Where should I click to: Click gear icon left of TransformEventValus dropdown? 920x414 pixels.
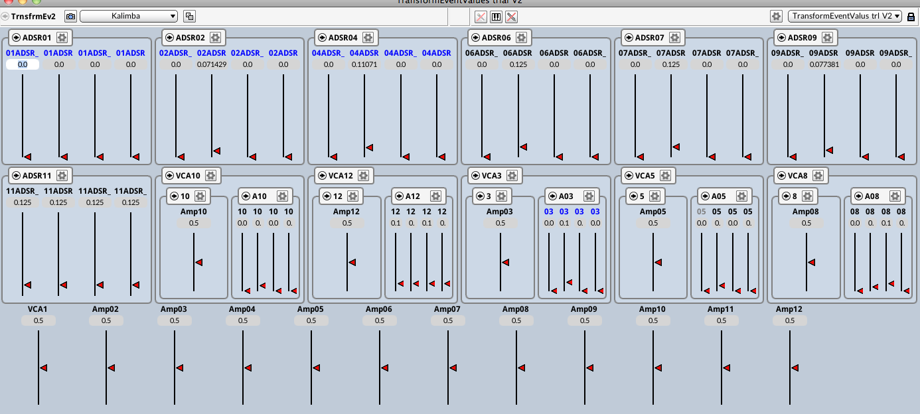point(776,17)
